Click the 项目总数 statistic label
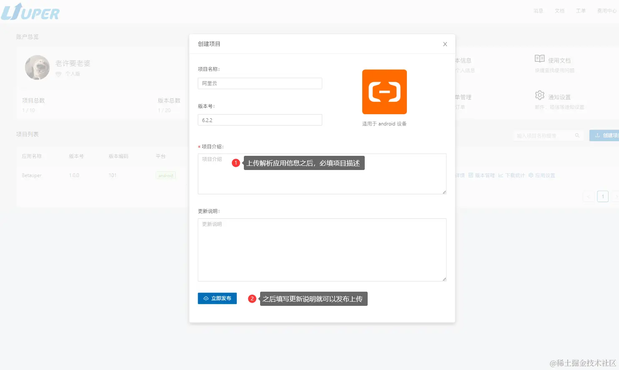This screenshot has height=370, width=619. [33, 100]
